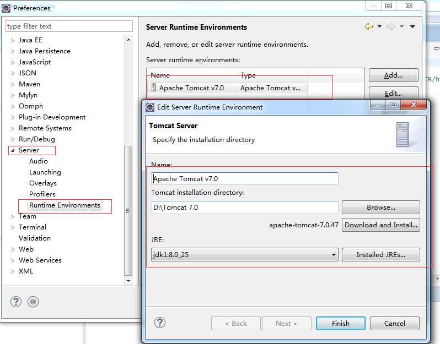Click the Finish button
The height and width of the screenshot is (344, 440).
340,323
